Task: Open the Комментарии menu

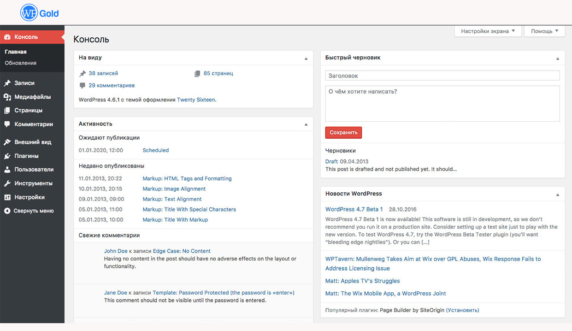Action: [x=32, y=124]
